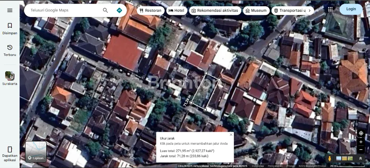Activate Street View pegman

click(329, 158)
